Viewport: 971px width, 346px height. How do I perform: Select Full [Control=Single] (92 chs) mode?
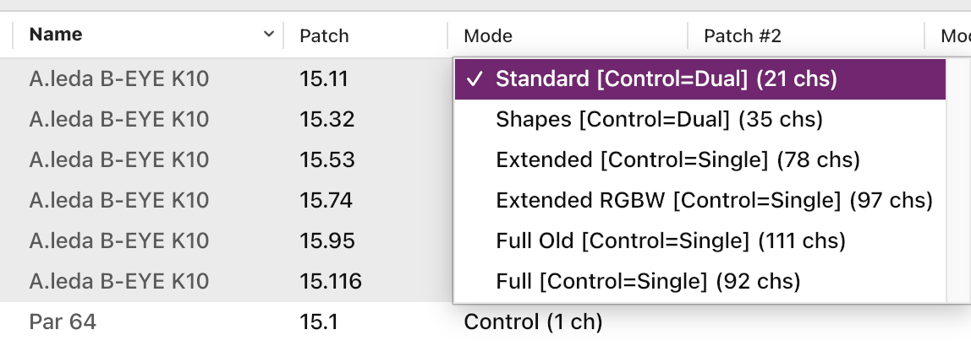[648, 280]
